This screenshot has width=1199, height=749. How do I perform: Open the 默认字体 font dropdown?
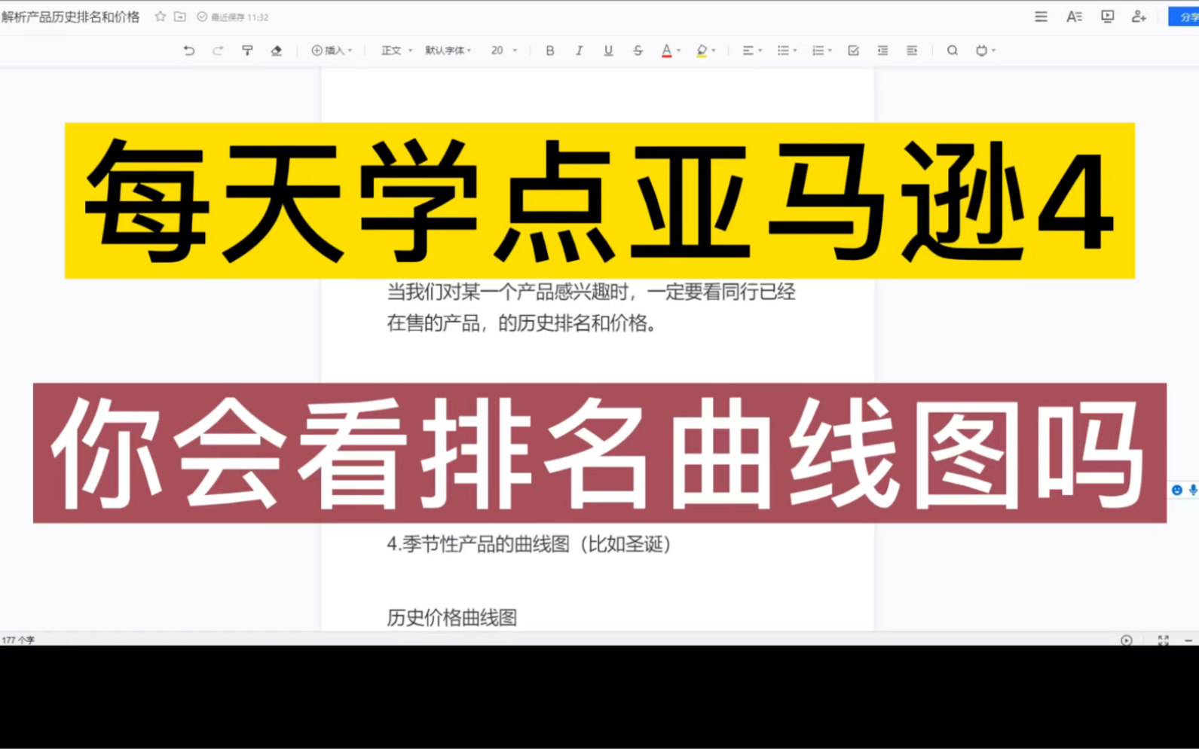448,50
